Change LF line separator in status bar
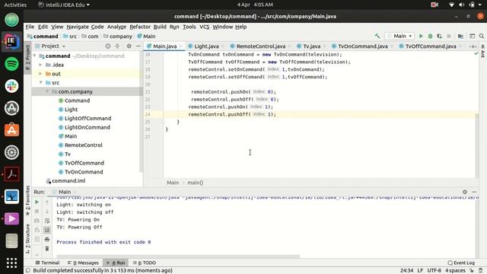487x274 pixels. pyautogui.click(x=420, y=271)
